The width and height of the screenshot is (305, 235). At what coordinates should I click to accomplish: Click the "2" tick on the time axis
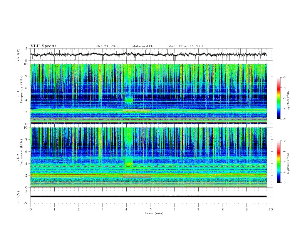(79, 209)
